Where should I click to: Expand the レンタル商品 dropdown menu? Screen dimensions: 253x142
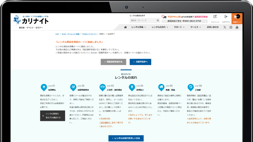pyautogui.click(x=138, y=27)
